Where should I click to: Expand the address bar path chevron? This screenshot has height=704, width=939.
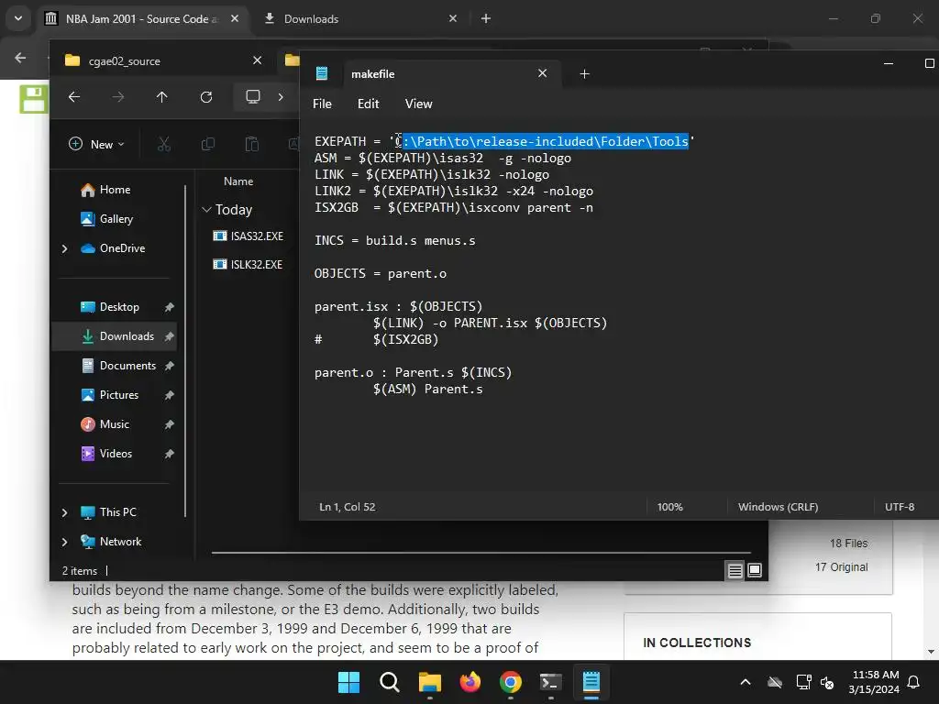pyautogui.click(x=281, y=97)
